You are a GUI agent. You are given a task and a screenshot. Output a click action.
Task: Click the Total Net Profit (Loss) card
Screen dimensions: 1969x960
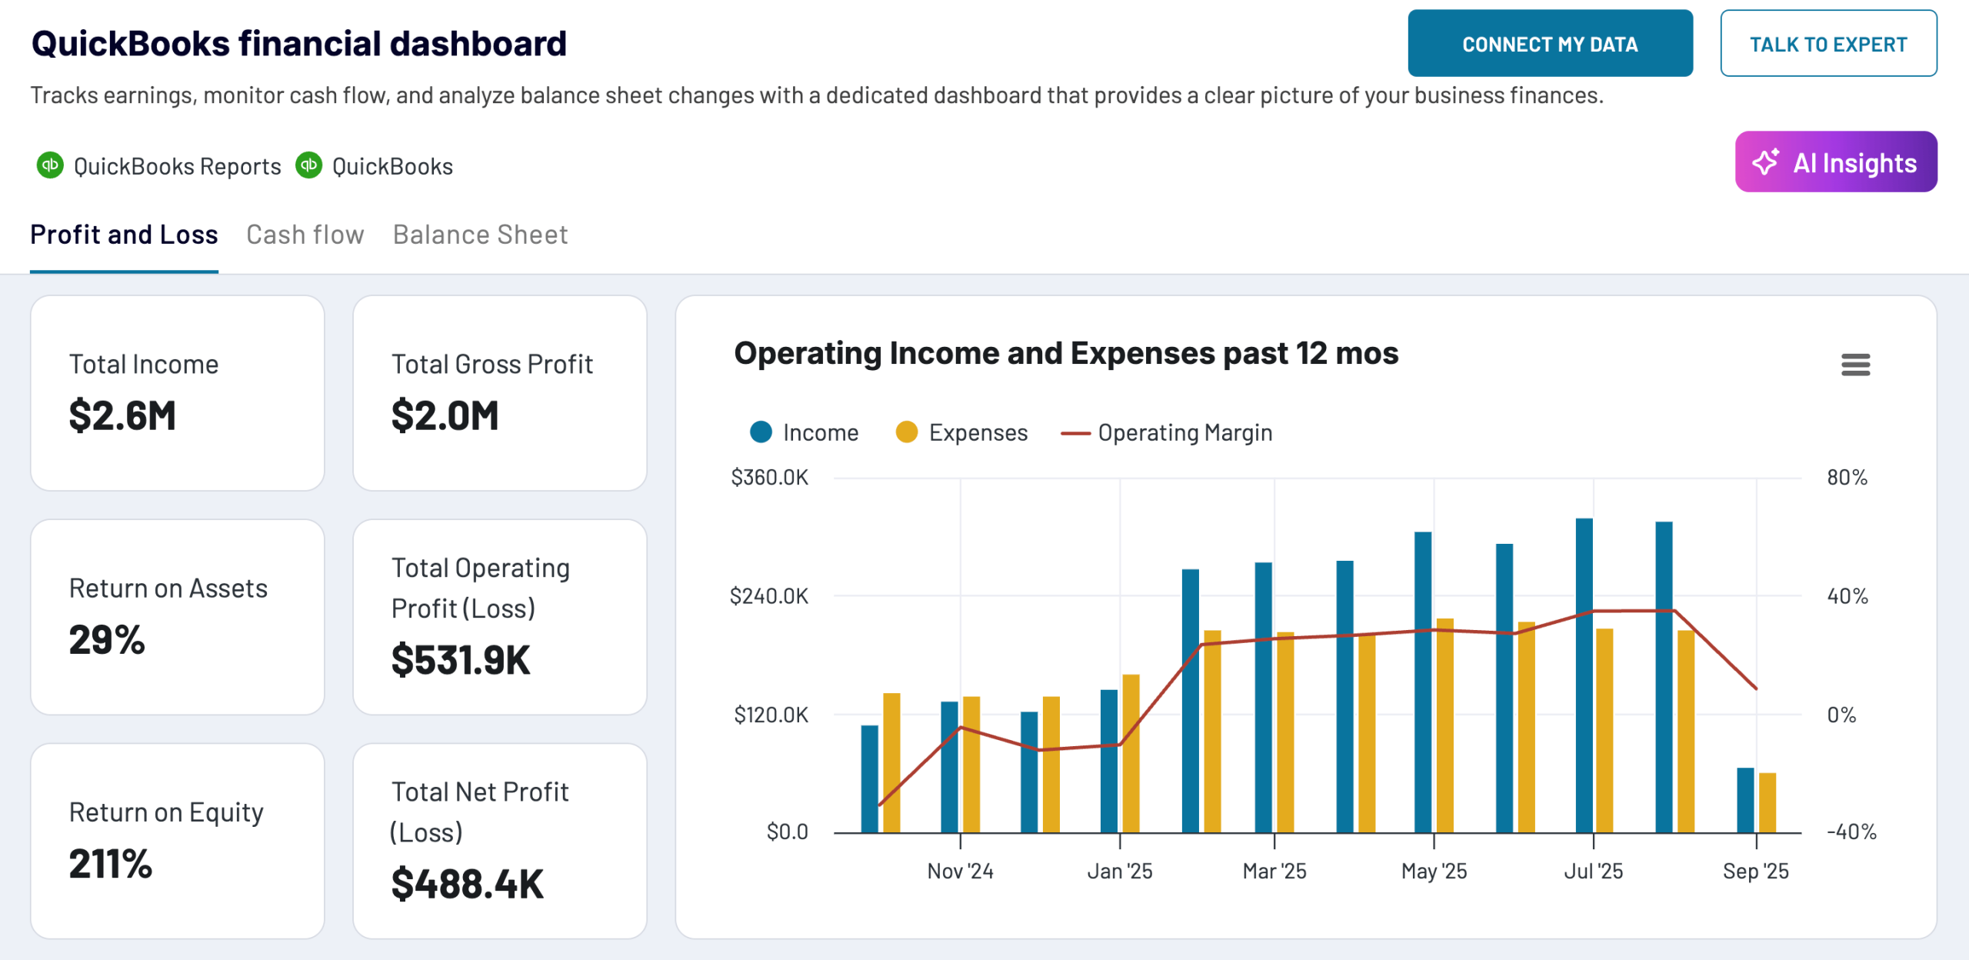point(499,840)
